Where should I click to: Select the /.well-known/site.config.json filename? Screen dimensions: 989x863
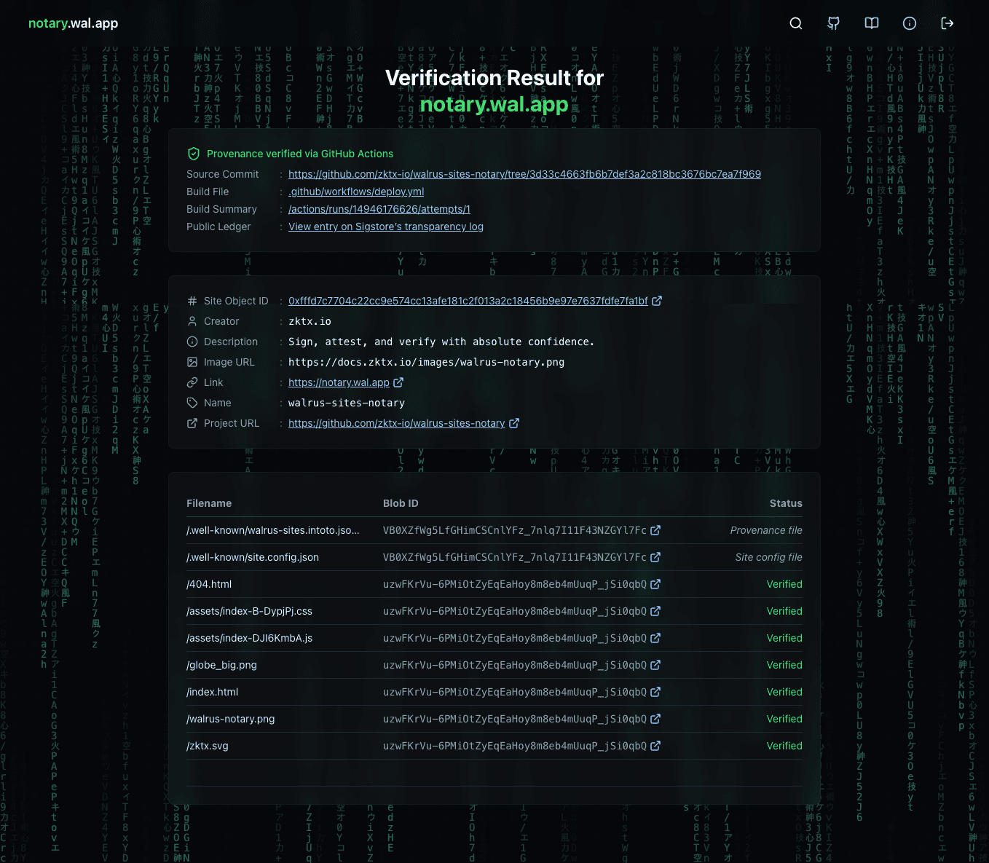(x=253, y=557)
